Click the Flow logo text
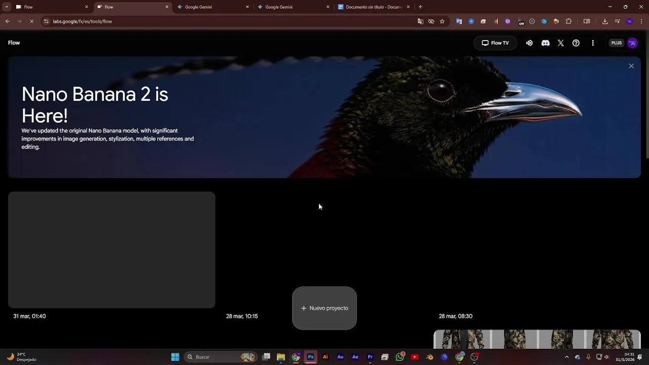 [14, 43]
